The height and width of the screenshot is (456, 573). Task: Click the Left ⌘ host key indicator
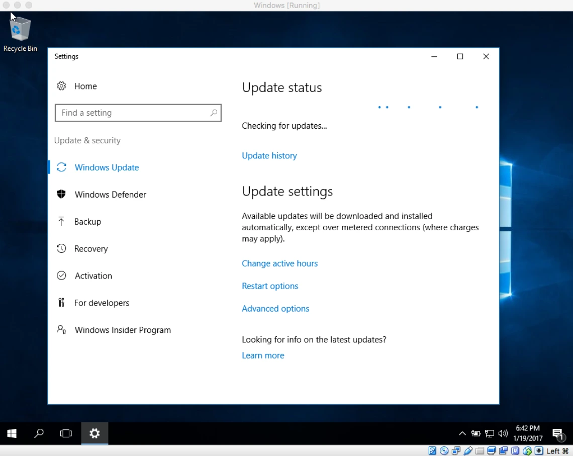point(557,451)
